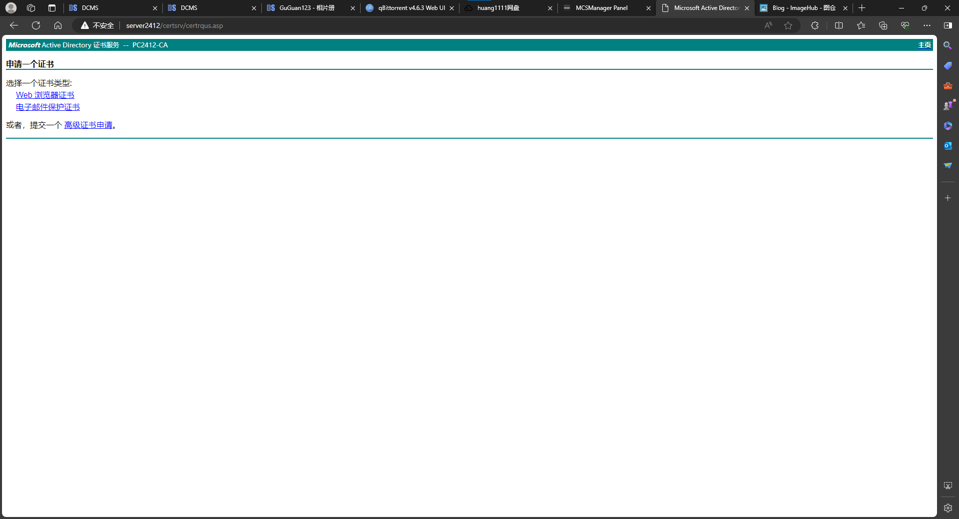Click the sidebar screenshot icon near the bottom
The width and height of the screenshot is (959, 519).
coord(948,486)
